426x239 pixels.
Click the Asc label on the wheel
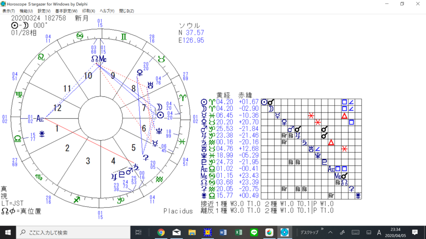40,118
